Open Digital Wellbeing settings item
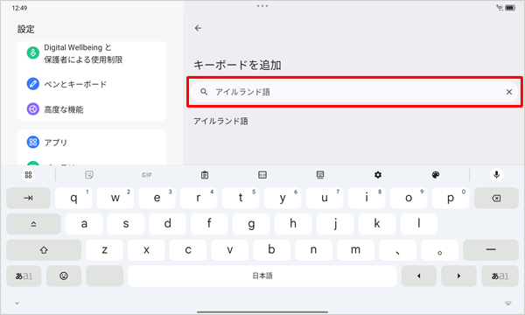This screenshot has height=315, width=525. (92, 53)
